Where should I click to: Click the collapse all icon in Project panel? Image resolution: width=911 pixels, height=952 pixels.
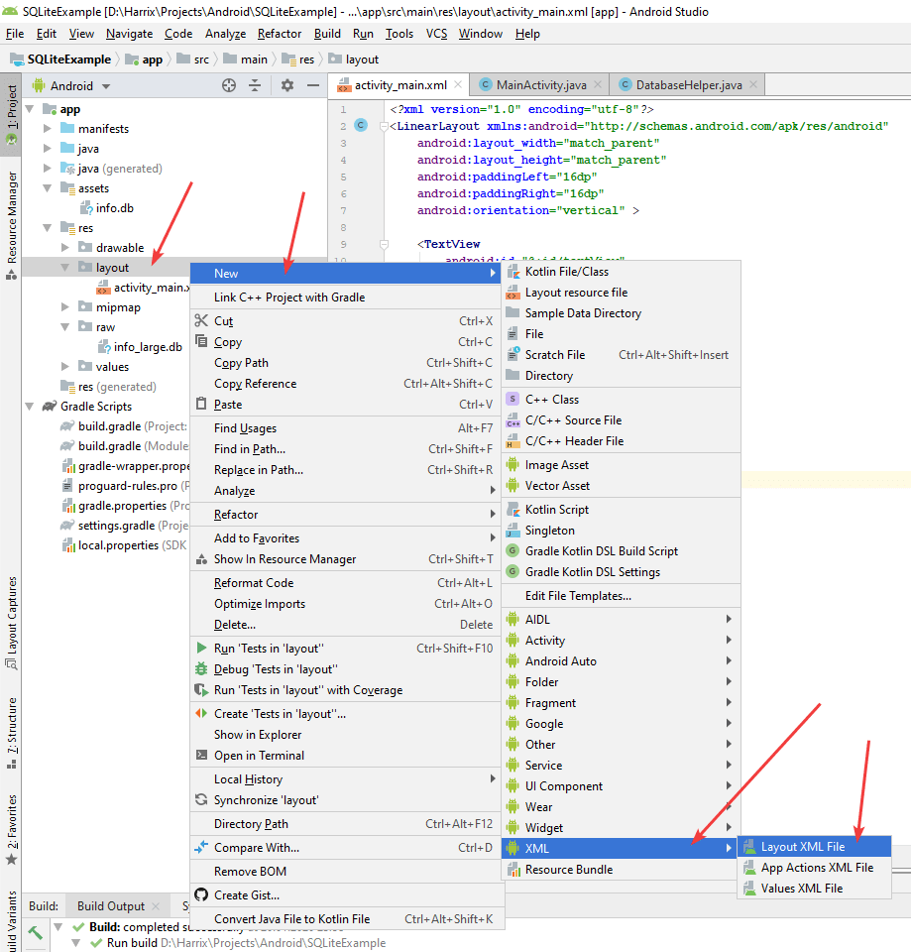click(254, 86)
